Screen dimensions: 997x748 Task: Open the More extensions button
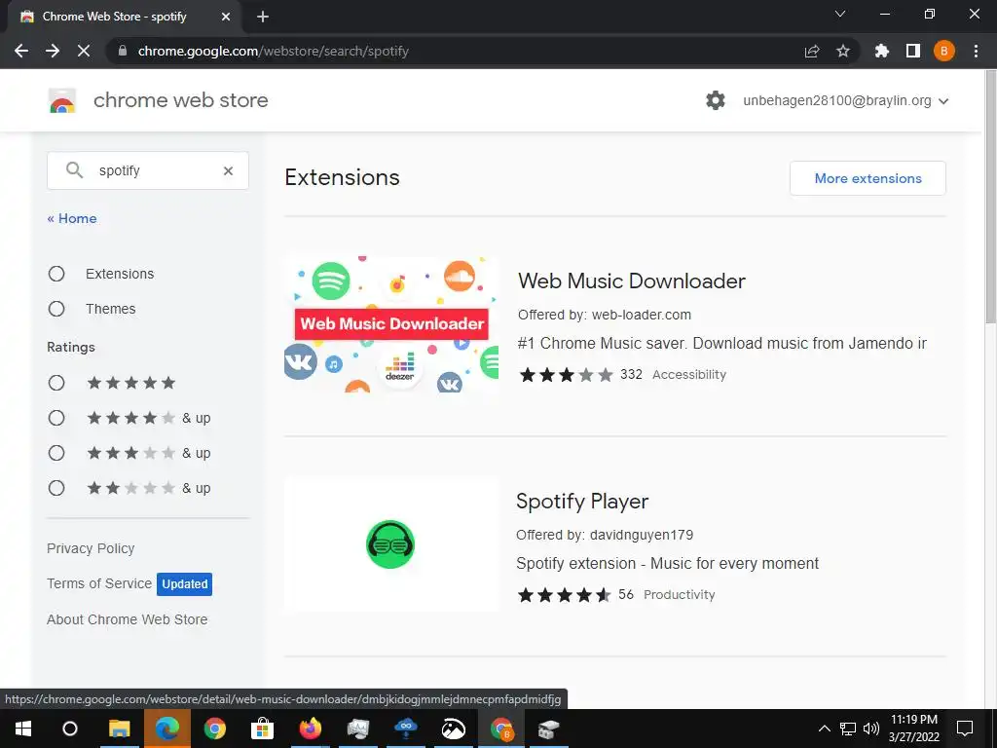pos(868,178)
